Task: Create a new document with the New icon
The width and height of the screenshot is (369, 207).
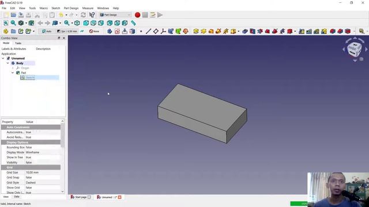Action: pyautogui.click(x=6, y=15)
